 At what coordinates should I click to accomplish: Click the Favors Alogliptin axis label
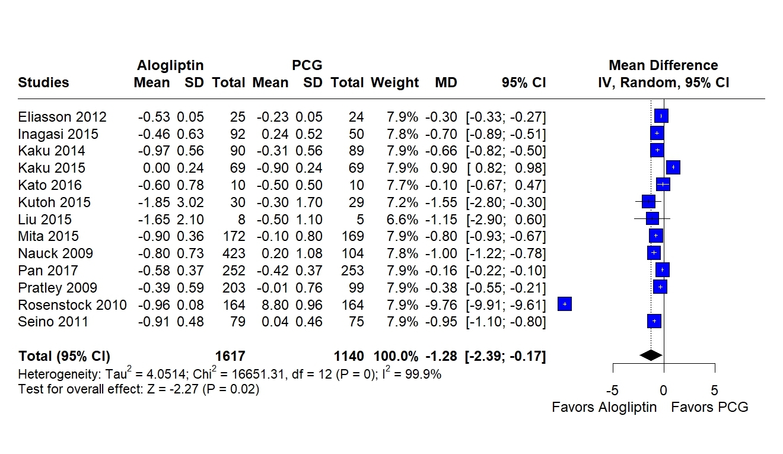point(604,407)
